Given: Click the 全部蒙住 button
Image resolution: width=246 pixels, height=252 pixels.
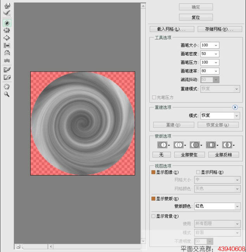Looking at the screenshot, I should (189, 155).
